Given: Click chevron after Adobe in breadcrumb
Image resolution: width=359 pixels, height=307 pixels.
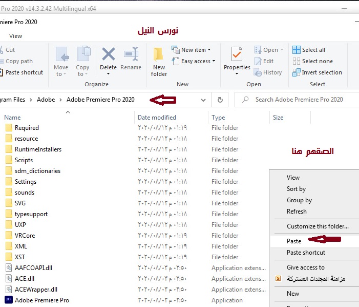Looking at the screenshot, I should click(x=60, y=100).
